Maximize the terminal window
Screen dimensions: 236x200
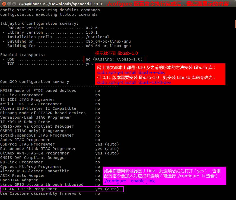pos(14,4)
